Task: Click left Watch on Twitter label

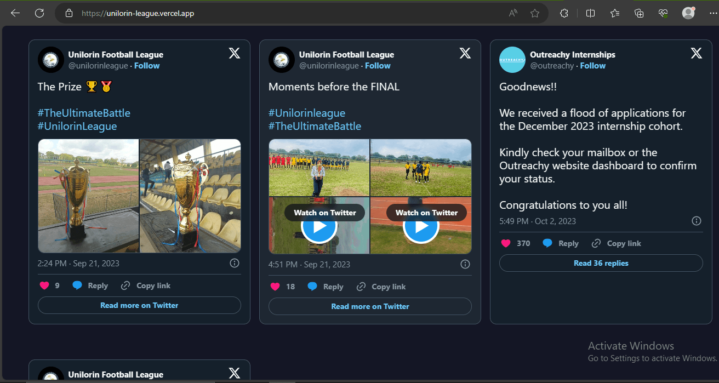Action: 324,213
